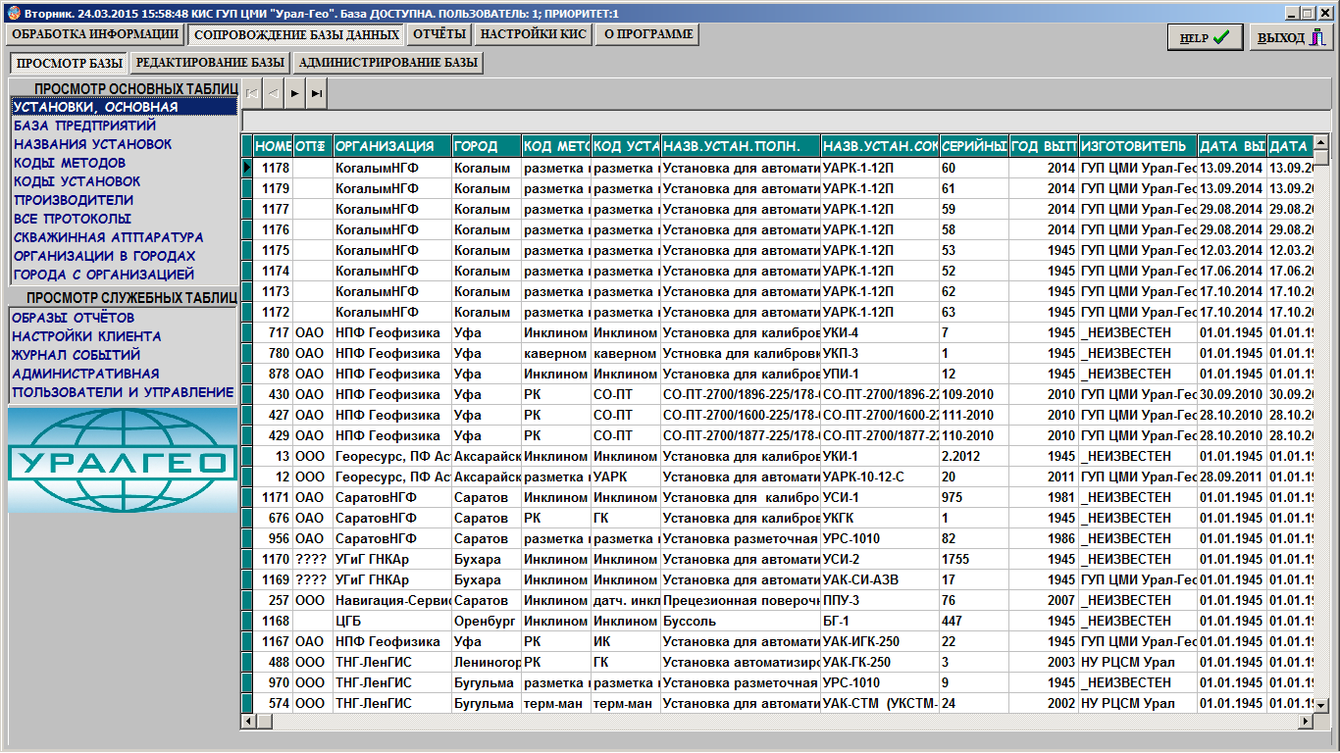Click the НОМЕ number column header
Screen dimensions: 1340x753
pos(273,146)
